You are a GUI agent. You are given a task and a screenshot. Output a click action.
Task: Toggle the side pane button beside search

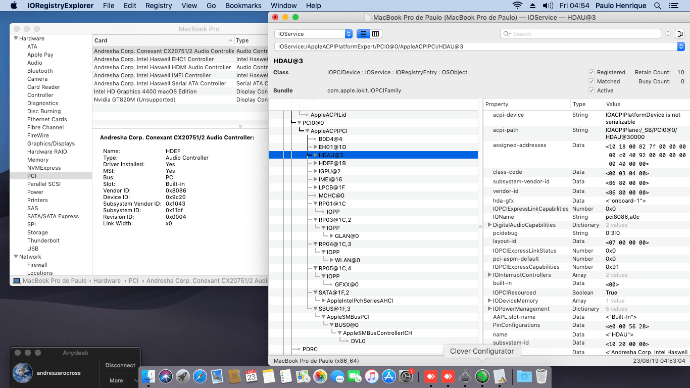(x=680, y=34)
